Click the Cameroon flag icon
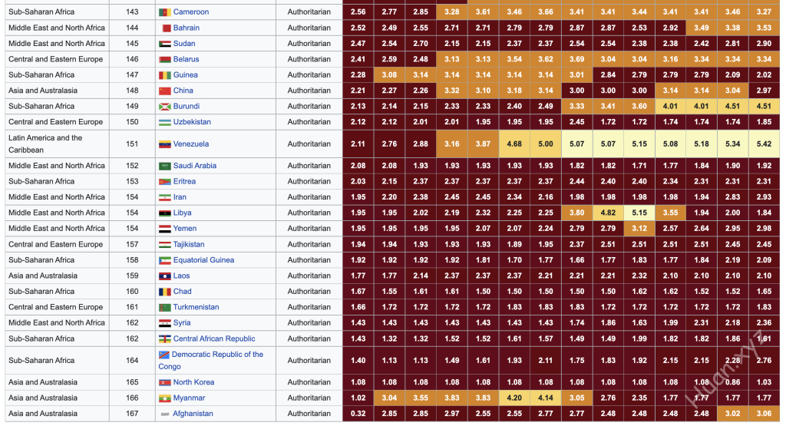The width and height of the screenshot is (786, 426). (164, 12)
